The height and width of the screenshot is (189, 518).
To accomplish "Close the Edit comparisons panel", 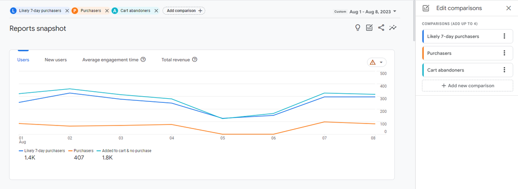I will pos(508,8).
